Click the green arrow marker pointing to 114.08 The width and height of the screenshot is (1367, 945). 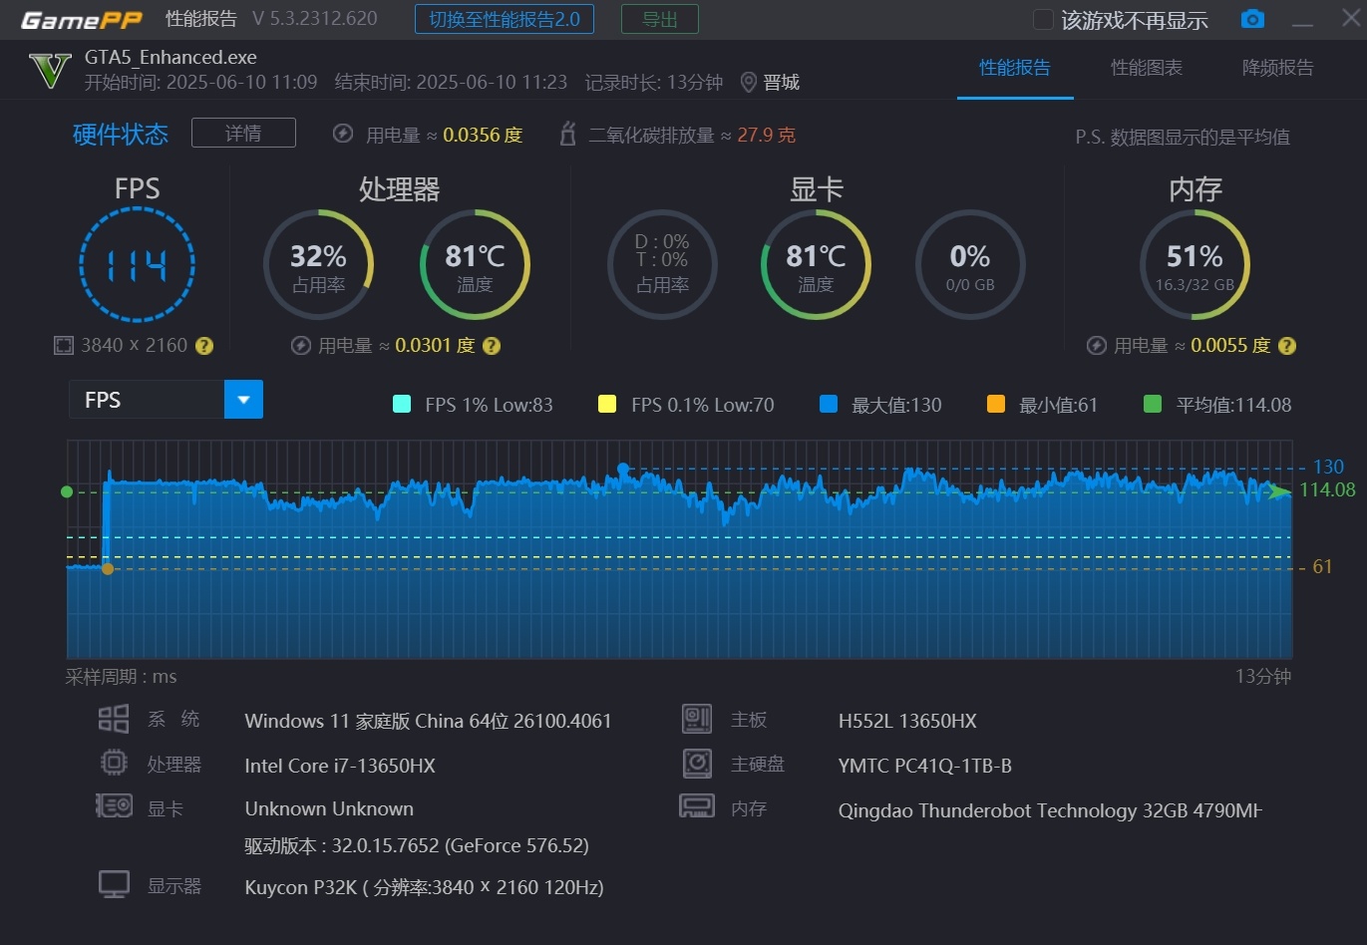[1280, 491]
